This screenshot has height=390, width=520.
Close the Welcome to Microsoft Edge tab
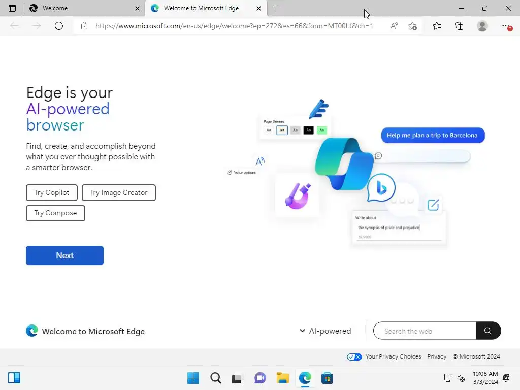(258, 8)
